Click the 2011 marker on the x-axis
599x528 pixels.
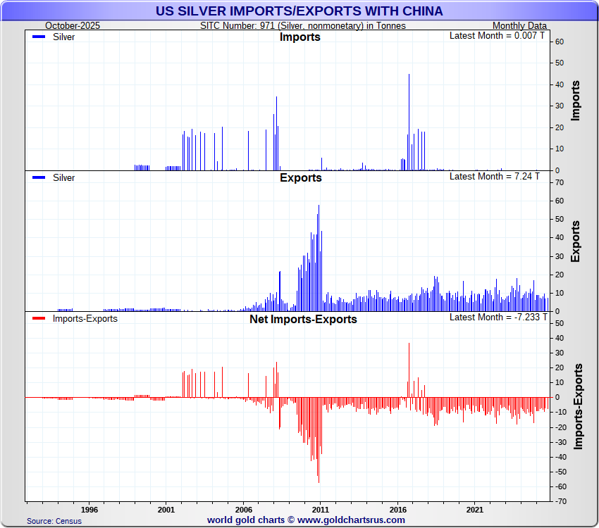(x=321, y=509)
